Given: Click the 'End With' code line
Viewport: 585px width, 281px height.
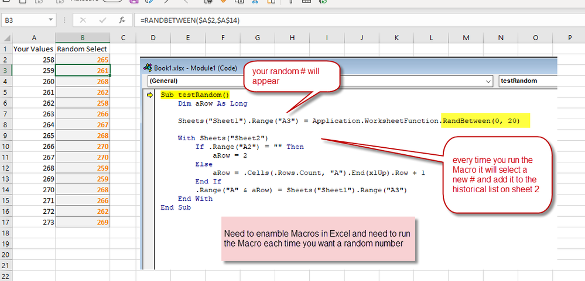Looking at the screenshot, I should coord(195,199).
